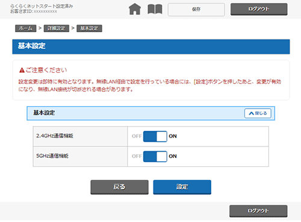Log out using top ログアウト button
301x222 pixels.
click(x=259, y=9)
